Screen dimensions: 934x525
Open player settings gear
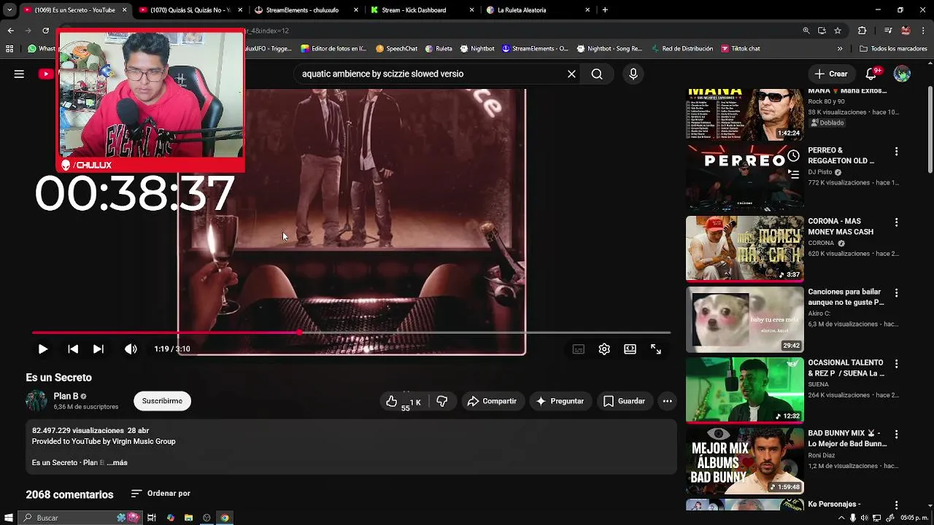(604, 349)
